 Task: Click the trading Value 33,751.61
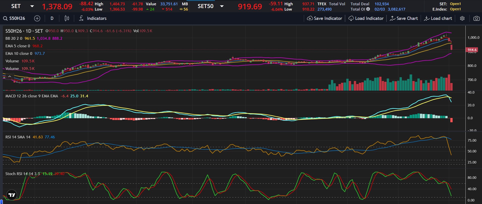[169, 4]
